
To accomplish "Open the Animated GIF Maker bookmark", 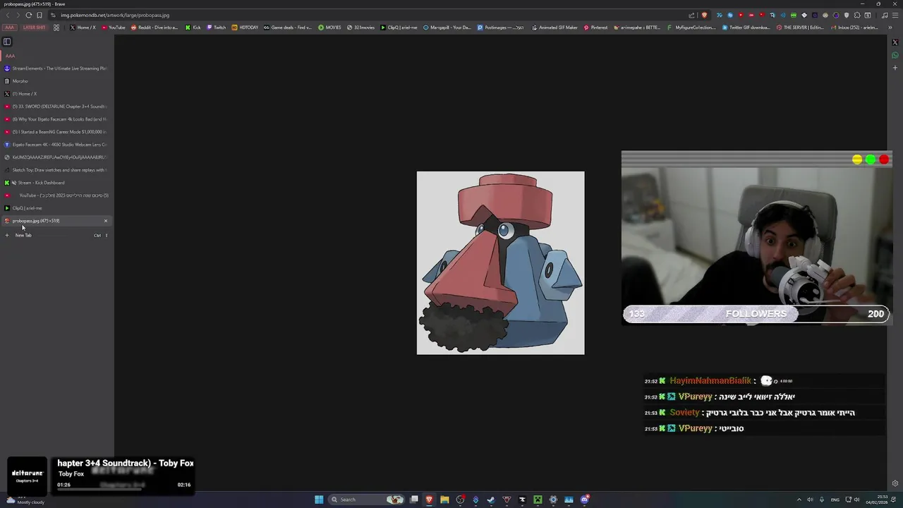I will coord(554,28).
